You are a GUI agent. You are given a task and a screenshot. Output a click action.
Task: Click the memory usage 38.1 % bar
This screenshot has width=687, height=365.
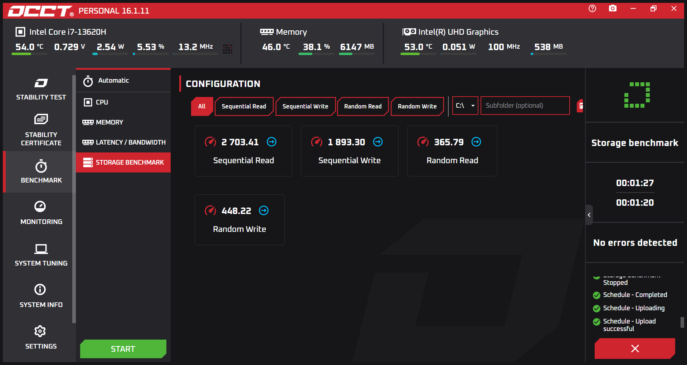[316, 54]
